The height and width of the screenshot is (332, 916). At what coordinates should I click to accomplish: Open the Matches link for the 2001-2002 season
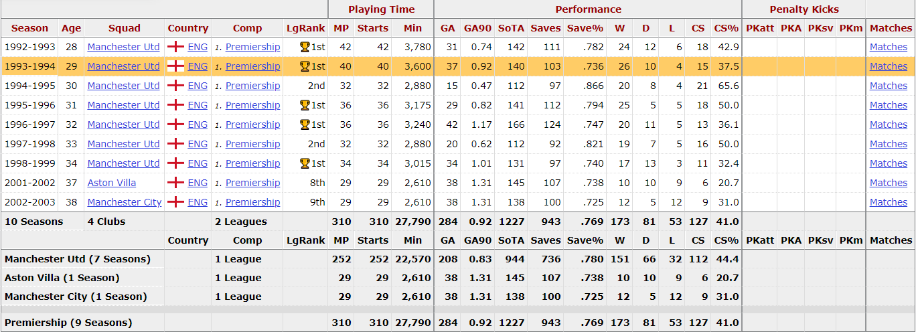point(889,183)
